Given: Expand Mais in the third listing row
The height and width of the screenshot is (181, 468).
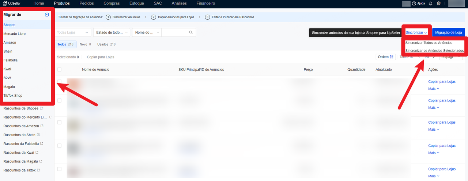Looking at the screenshot, I should click(434, 130).
